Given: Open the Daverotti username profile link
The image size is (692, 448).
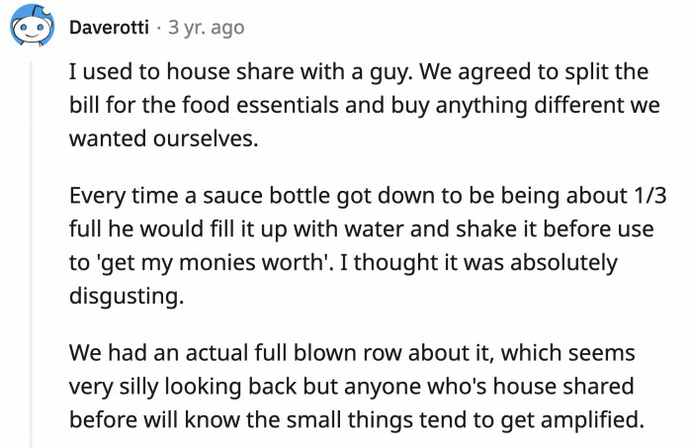Looking at the screenshot, I should [109, 29].
